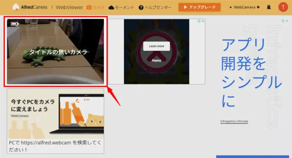Click the PCで https://alfred.webcam を検索 text
The image size is (292, 158).
coord(55,146)
